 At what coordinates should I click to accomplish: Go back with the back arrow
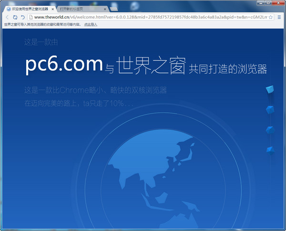[7, 17]
